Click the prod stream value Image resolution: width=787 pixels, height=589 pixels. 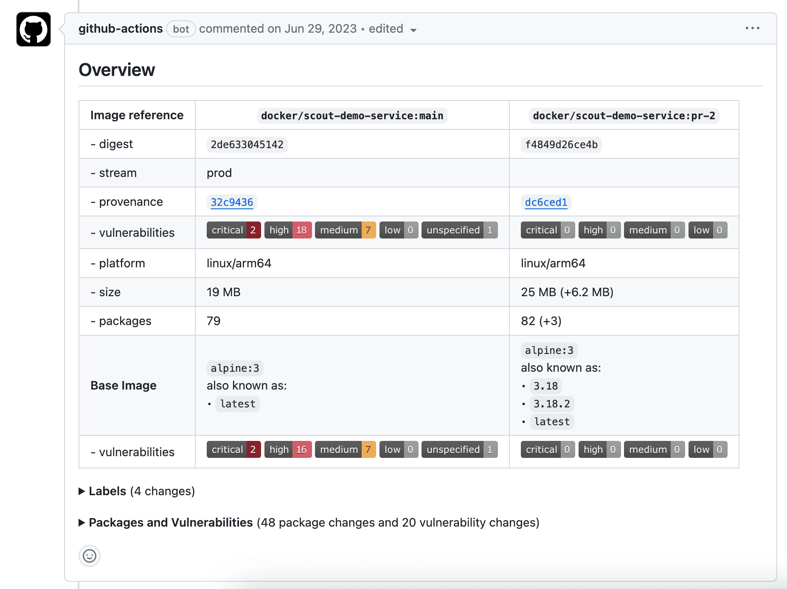coord(219,173)
